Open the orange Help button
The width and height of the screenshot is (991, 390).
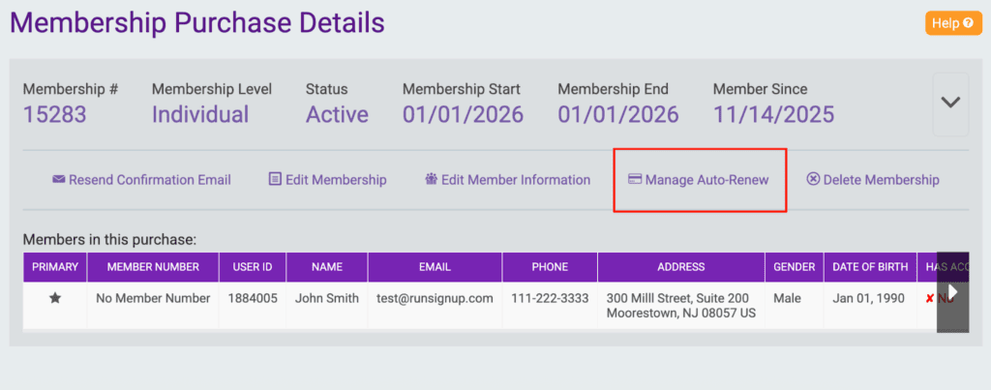click(953, 23)
